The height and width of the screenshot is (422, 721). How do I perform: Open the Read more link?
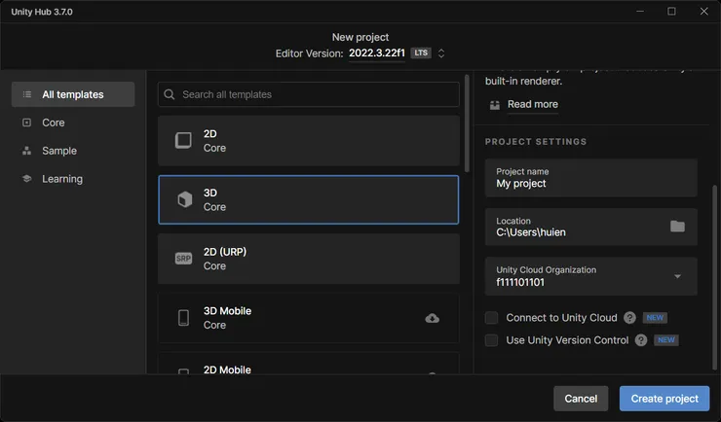click(532, 104)
